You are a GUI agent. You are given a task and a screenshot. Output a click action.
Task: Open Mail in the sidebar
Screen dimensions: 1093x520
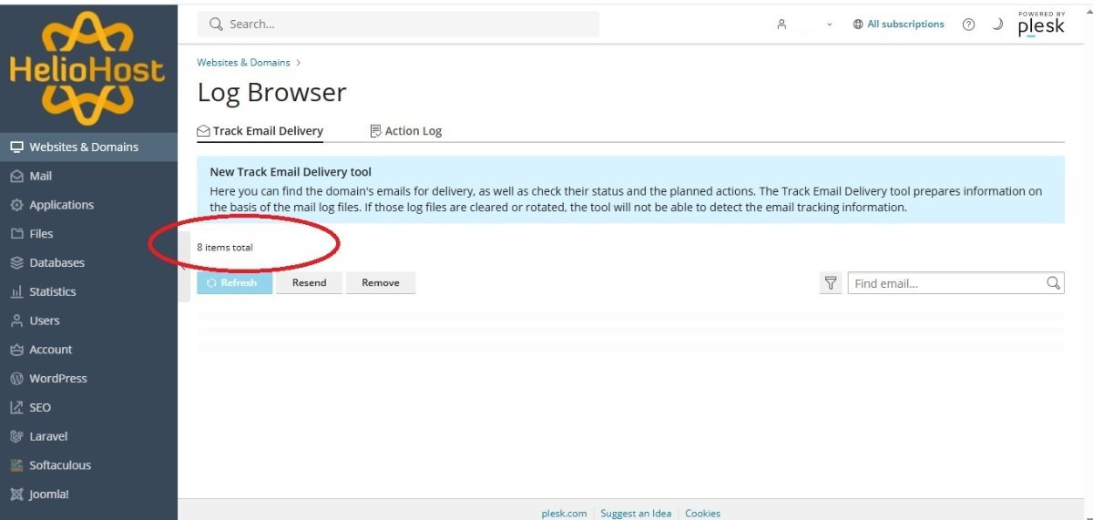coord(41,176)
